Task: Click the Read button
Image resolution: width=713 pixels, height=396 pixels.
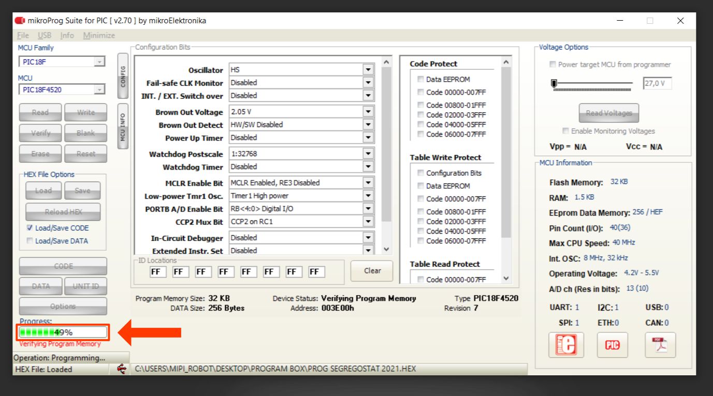Action: click(40, 113)
